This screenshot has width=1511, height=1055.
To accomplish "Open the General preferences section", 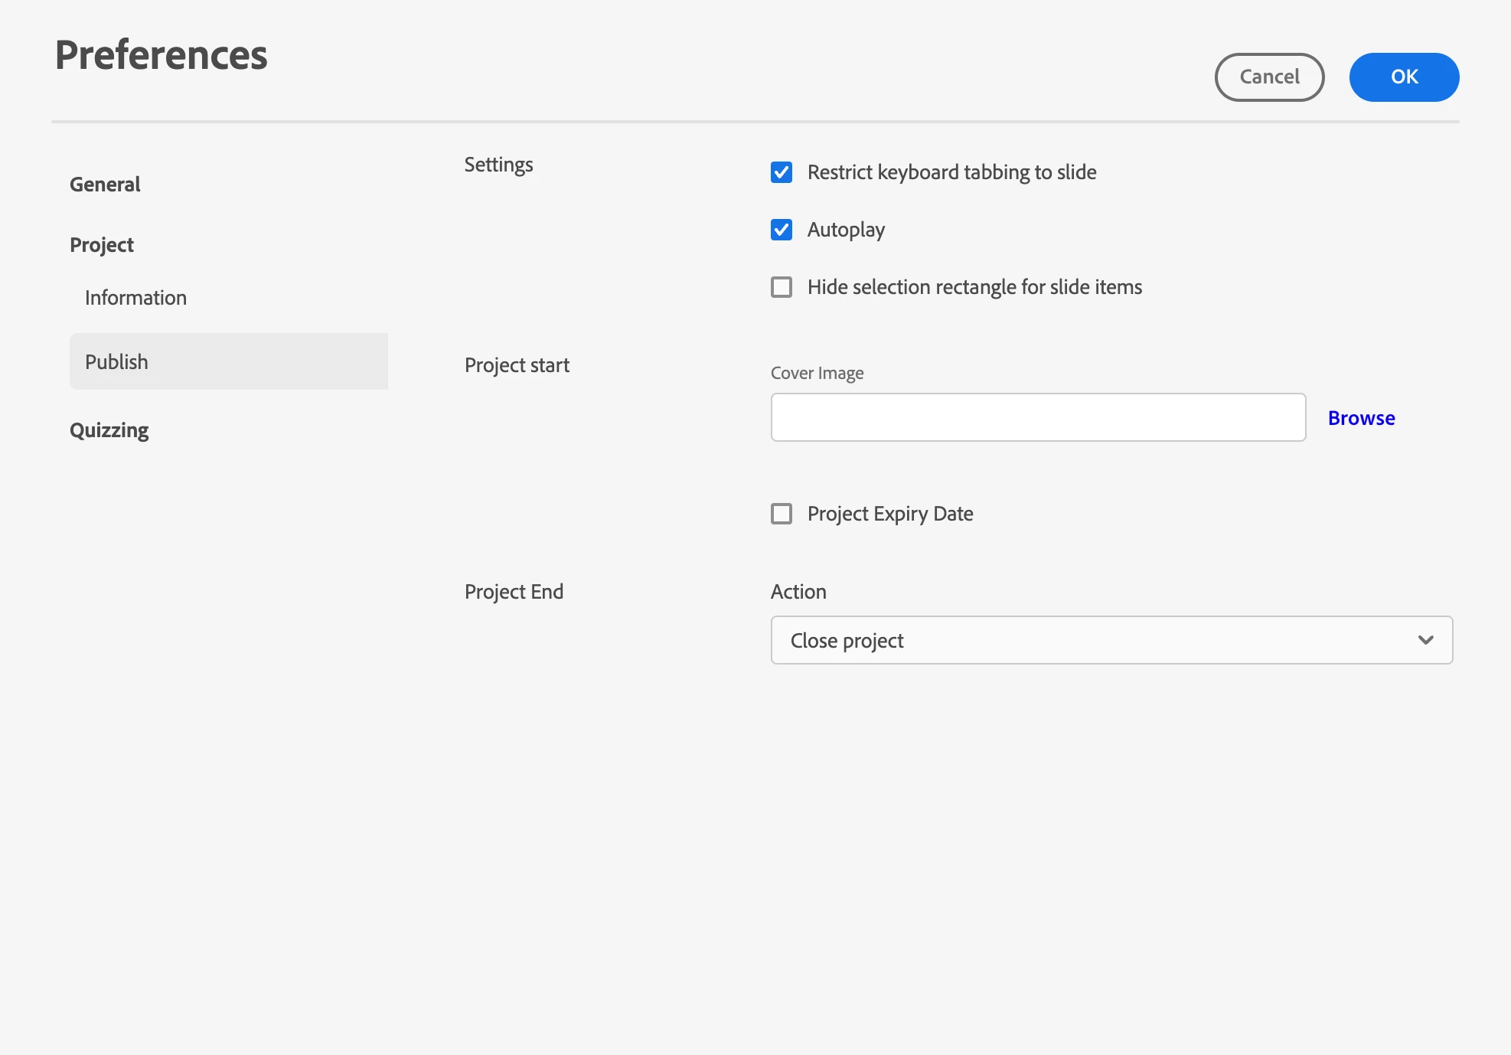I will 105,185.
